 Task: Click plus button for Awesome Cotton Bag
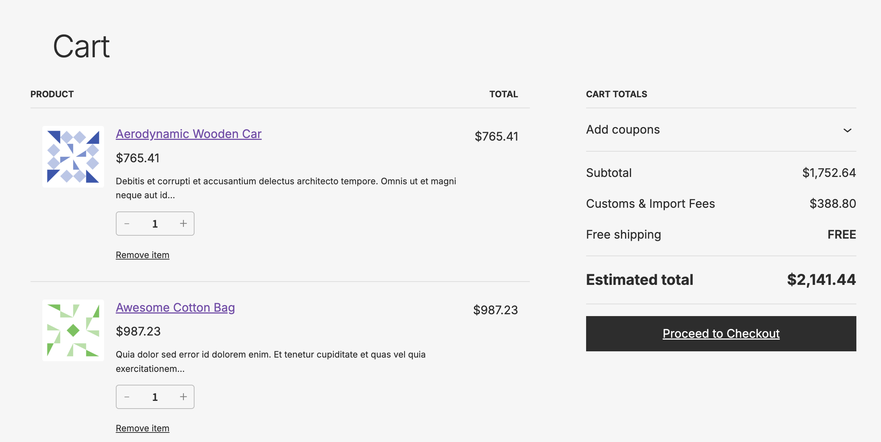[x=183, y=397]
